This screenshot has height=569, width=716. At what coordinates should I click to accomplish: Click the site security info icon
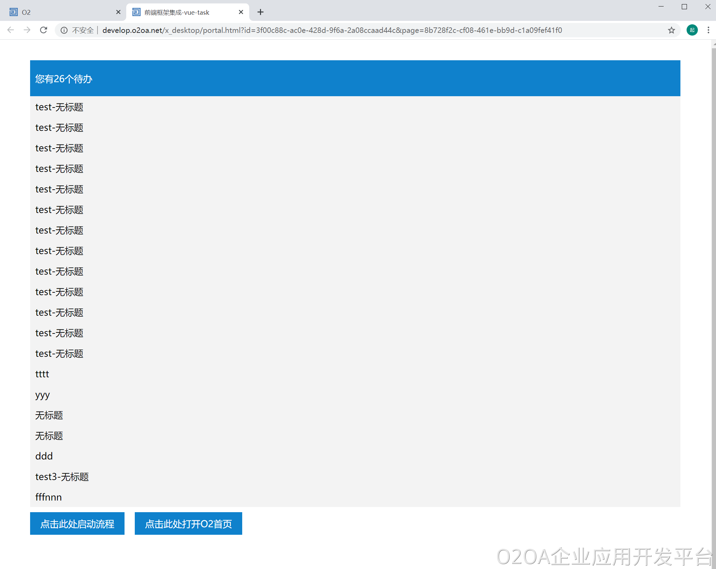click(64, 30)
